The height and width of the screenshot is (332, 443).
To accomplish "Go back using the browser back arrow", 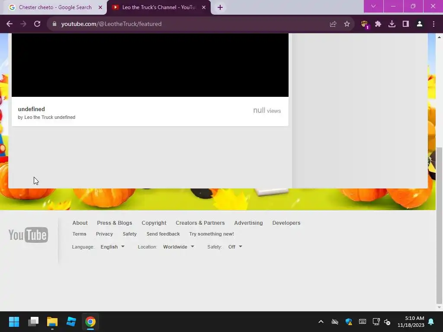I will tap(10, 24).
